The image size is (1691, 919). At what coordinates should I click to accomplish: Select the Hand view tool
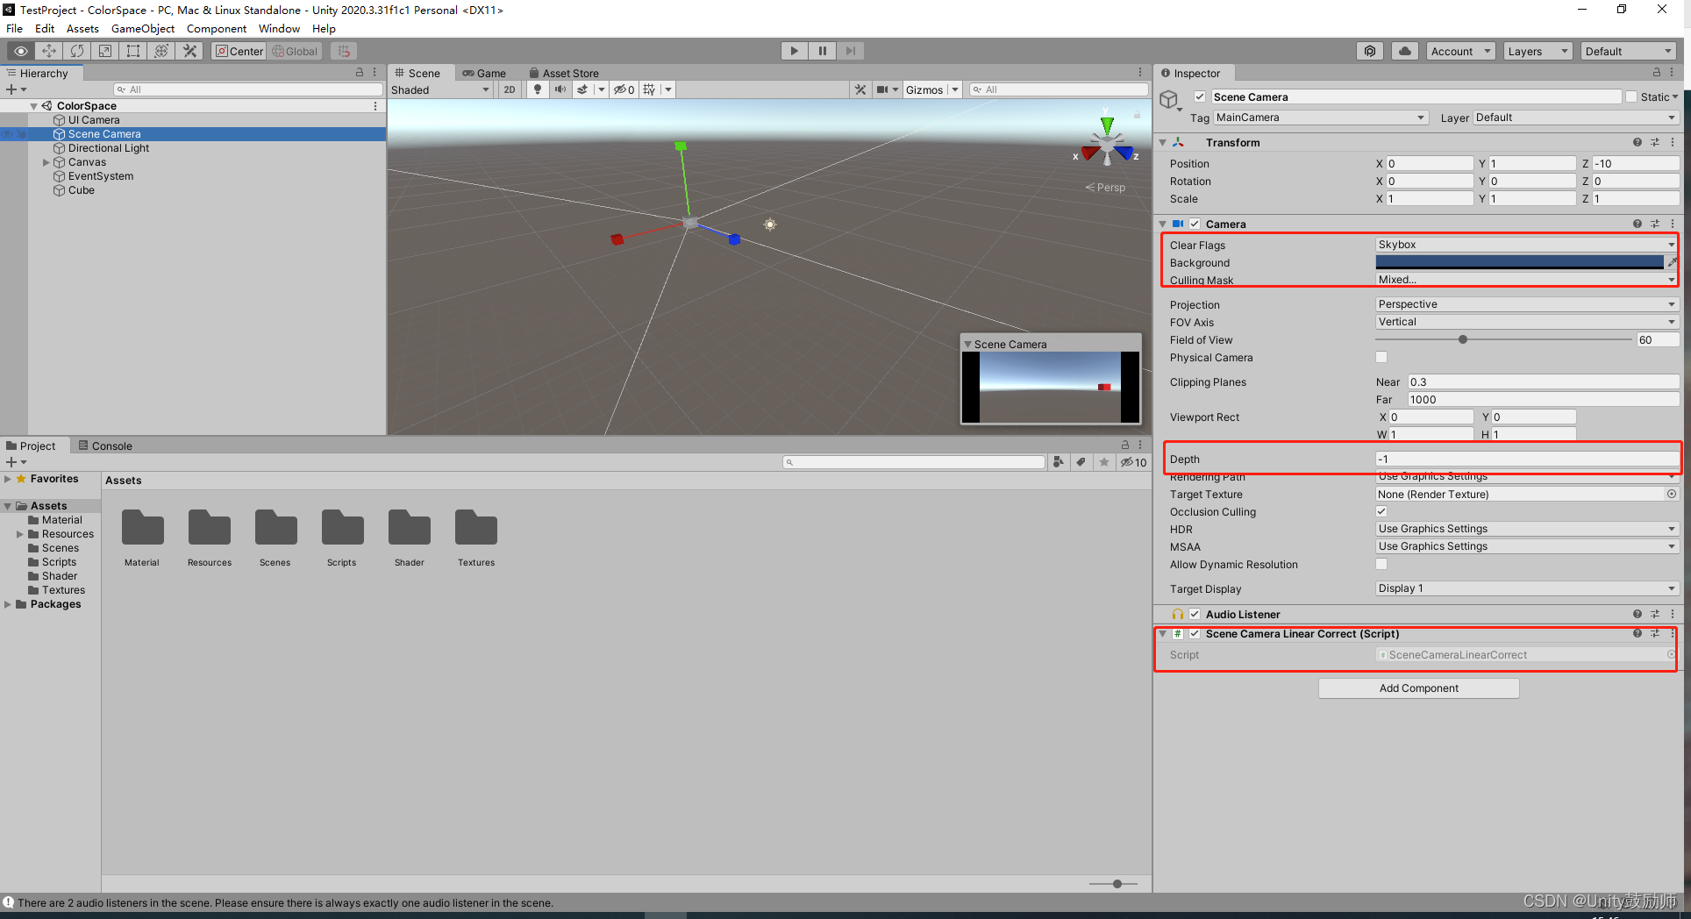(x=21, y=51)
